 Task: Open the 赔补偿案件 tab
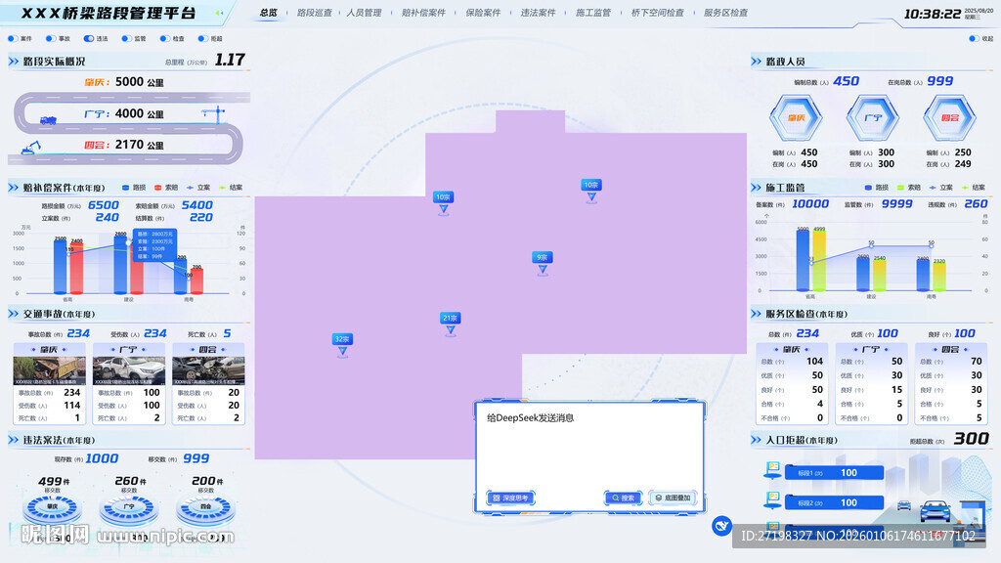[x=423, y=13]
